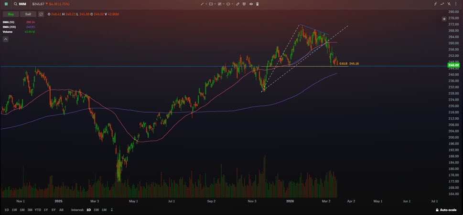
Task: Click the Buy button
Action: pyautogui.click(x=11, y=14)
